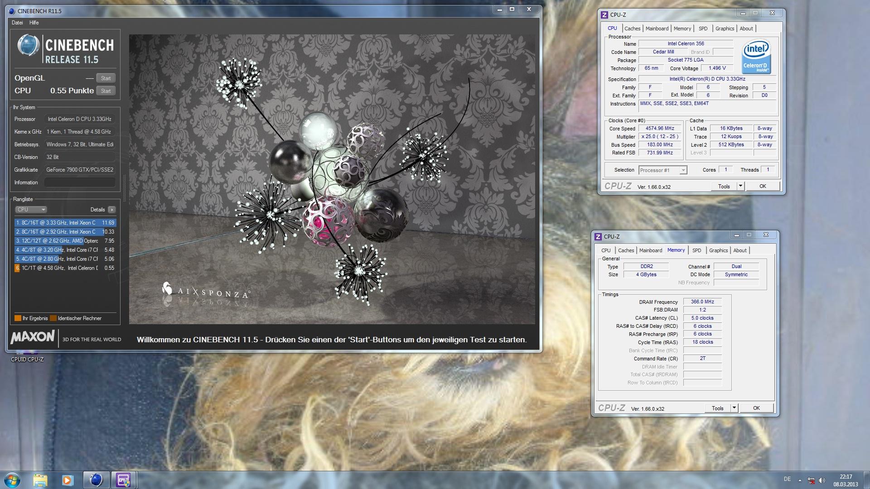Click the Multiplier value x 25.0
Image resolution: width=870 pixels, height=489 pixels.
point(660,137)
